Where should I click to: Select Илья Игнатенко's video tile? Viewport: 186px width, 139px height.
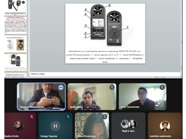[92, 126]
